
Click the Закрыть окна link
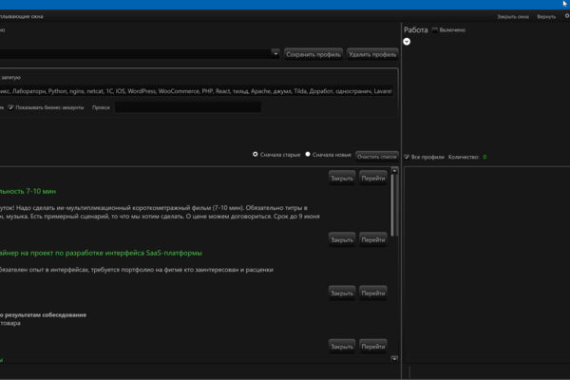pos(513,17)
